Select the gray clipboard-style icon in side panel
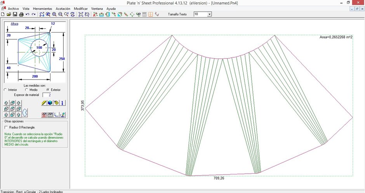This screenshot has width=365, height=193. [x=50, y=115]
